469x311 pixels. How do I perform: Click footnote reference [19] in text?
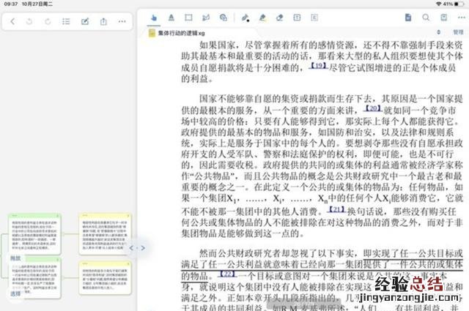[x=317, y=66]
